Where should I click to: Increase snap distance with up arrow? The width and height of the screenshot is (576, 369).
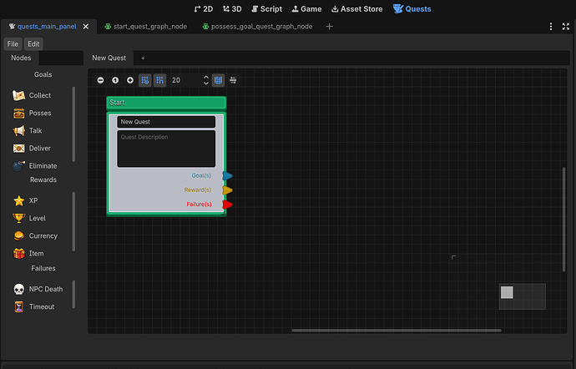click(x=206, y=77)
